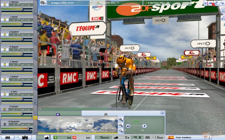Image resolution: width=225 pixels, height=140 pixels.
Task: Click the info button at bottom right
Action: pyautogui.click(x=210, y=138)
